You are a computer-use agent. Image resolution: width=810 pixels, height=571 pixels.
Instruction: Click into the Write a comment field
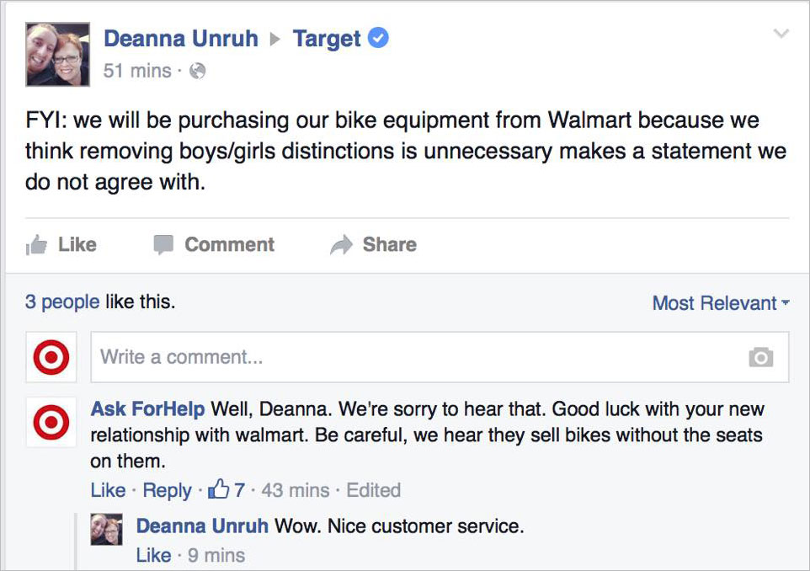413,357
